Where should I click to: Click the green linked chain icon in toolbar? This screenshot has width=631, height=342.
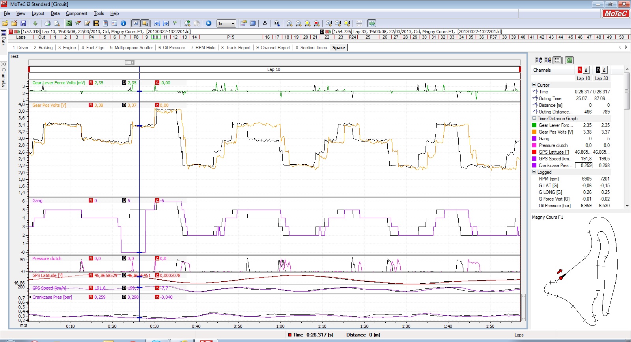coord(372,23)
